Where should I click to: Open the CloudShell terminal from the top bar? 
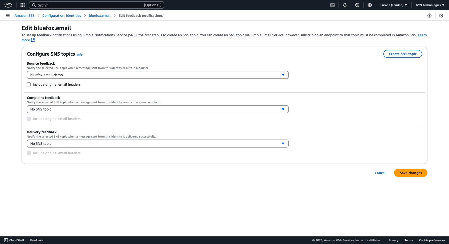click(x=332, y=5)
